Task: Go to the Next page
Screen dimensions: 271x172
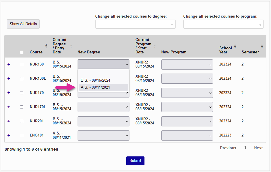Action: tap(258, 148)
